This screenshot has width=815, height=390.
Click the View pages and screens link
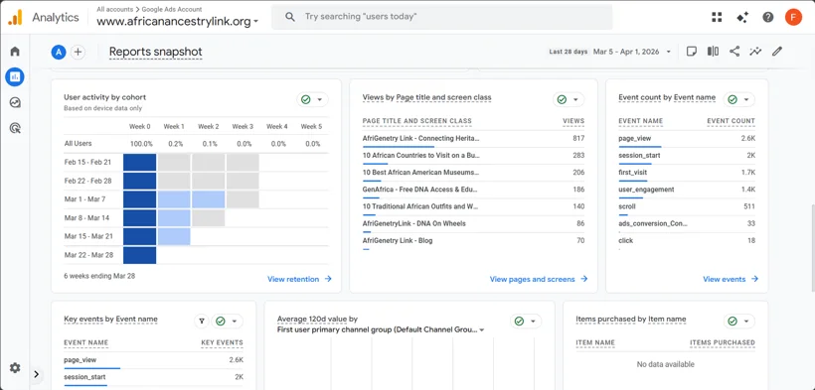pyautogui.click(x=539, y=279)
